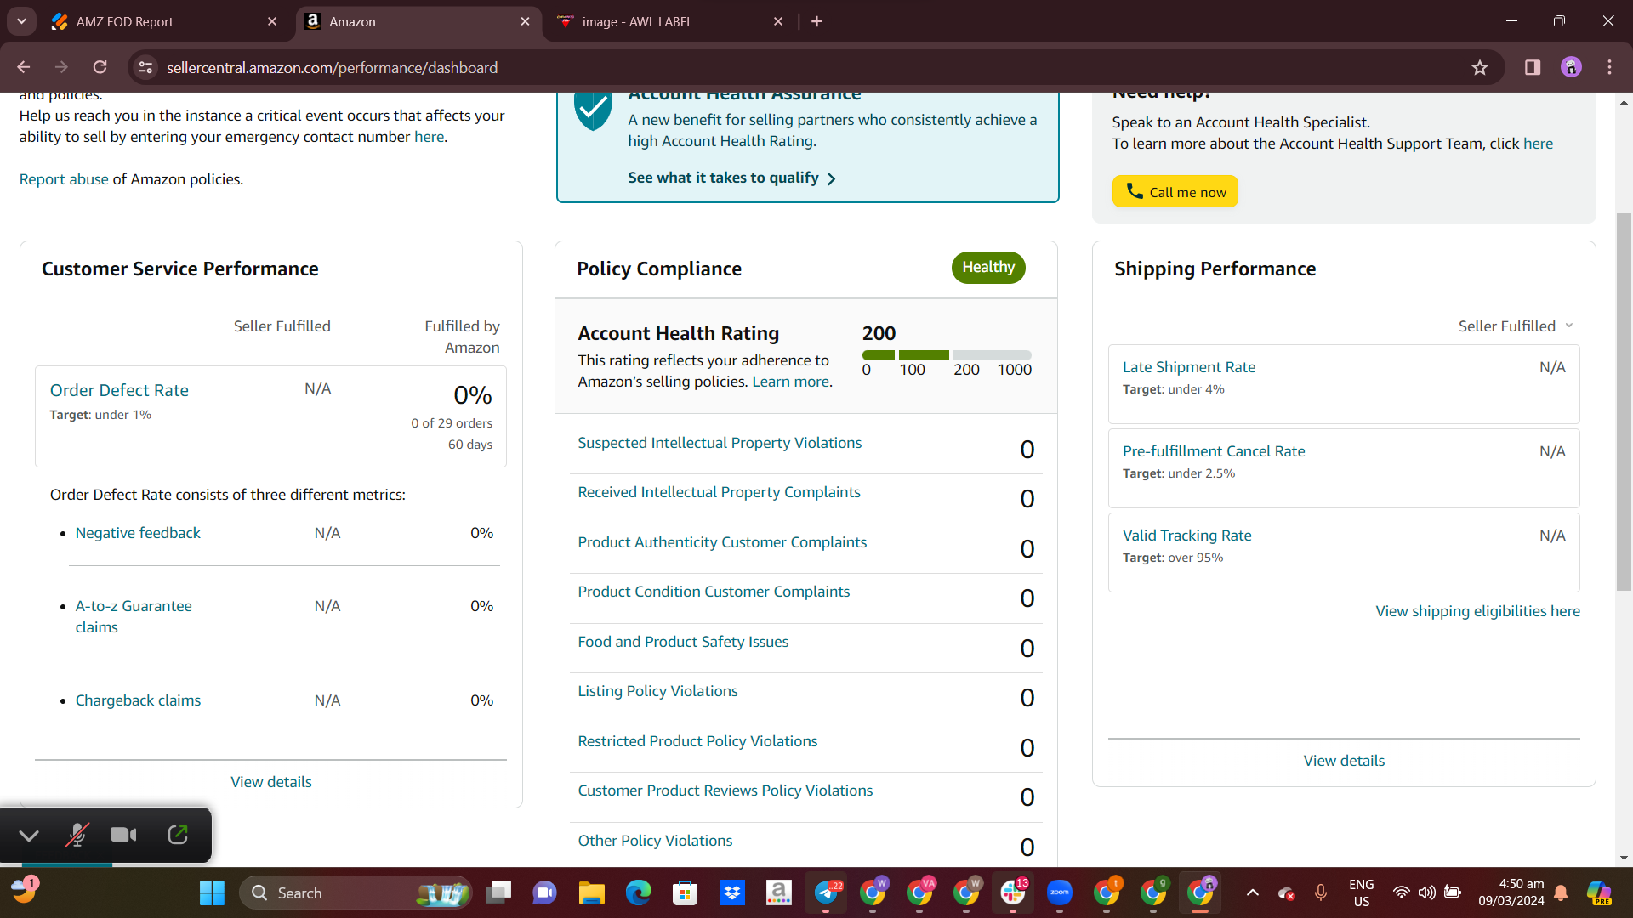
Task: Click the Account Health Rating progress bar
Action: coord(947,355)
